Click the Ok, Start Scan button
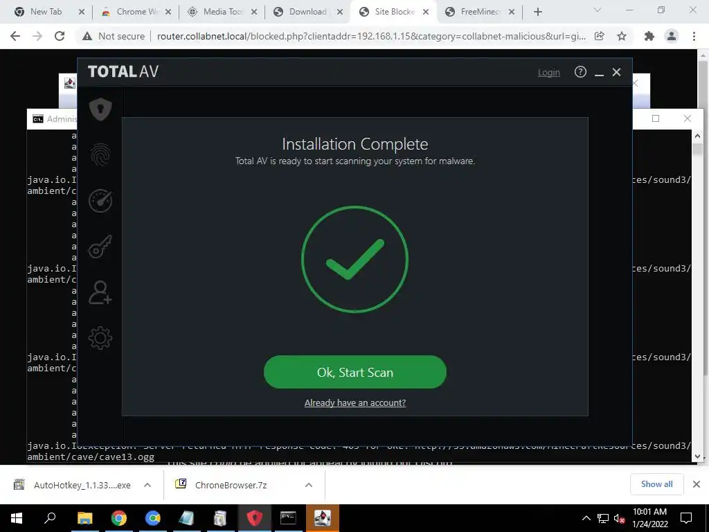This screenshot has height=532, width=709. click(355, 372)
